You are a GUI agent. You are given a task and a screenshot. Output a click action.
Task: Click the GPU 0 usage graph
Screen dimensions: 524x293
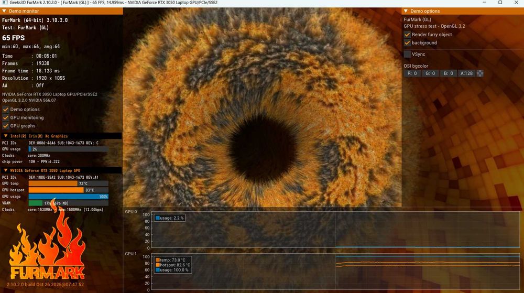click(x=335, y=230)
